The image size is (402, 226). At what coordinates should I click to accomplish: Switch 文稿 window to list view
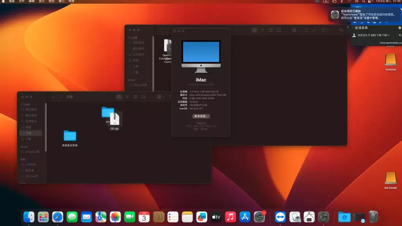(127, 97)
